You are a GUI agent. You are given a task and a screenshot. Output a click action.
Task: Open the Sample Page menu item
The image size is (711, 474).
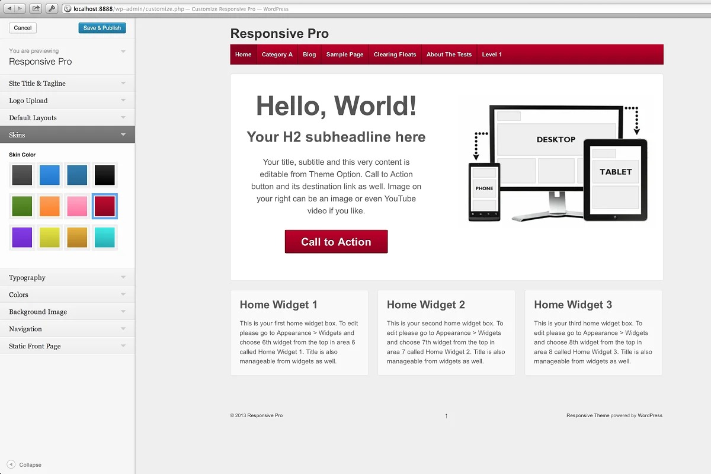pos(345,55)
